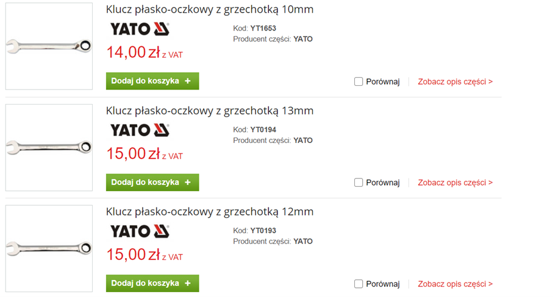Click the product code YT1653

[x=263, y=28]
